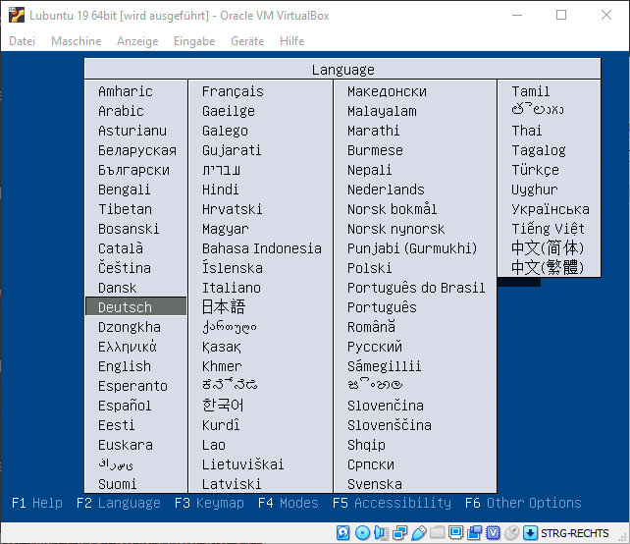Click the STRG-RECHTS host key label
This screenshot has height=544, width=630.
click(x=575, y=533)
